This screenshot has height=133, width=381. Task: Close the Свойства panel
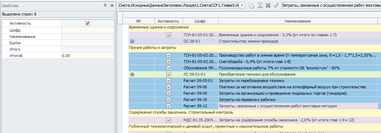click(112, 5)
